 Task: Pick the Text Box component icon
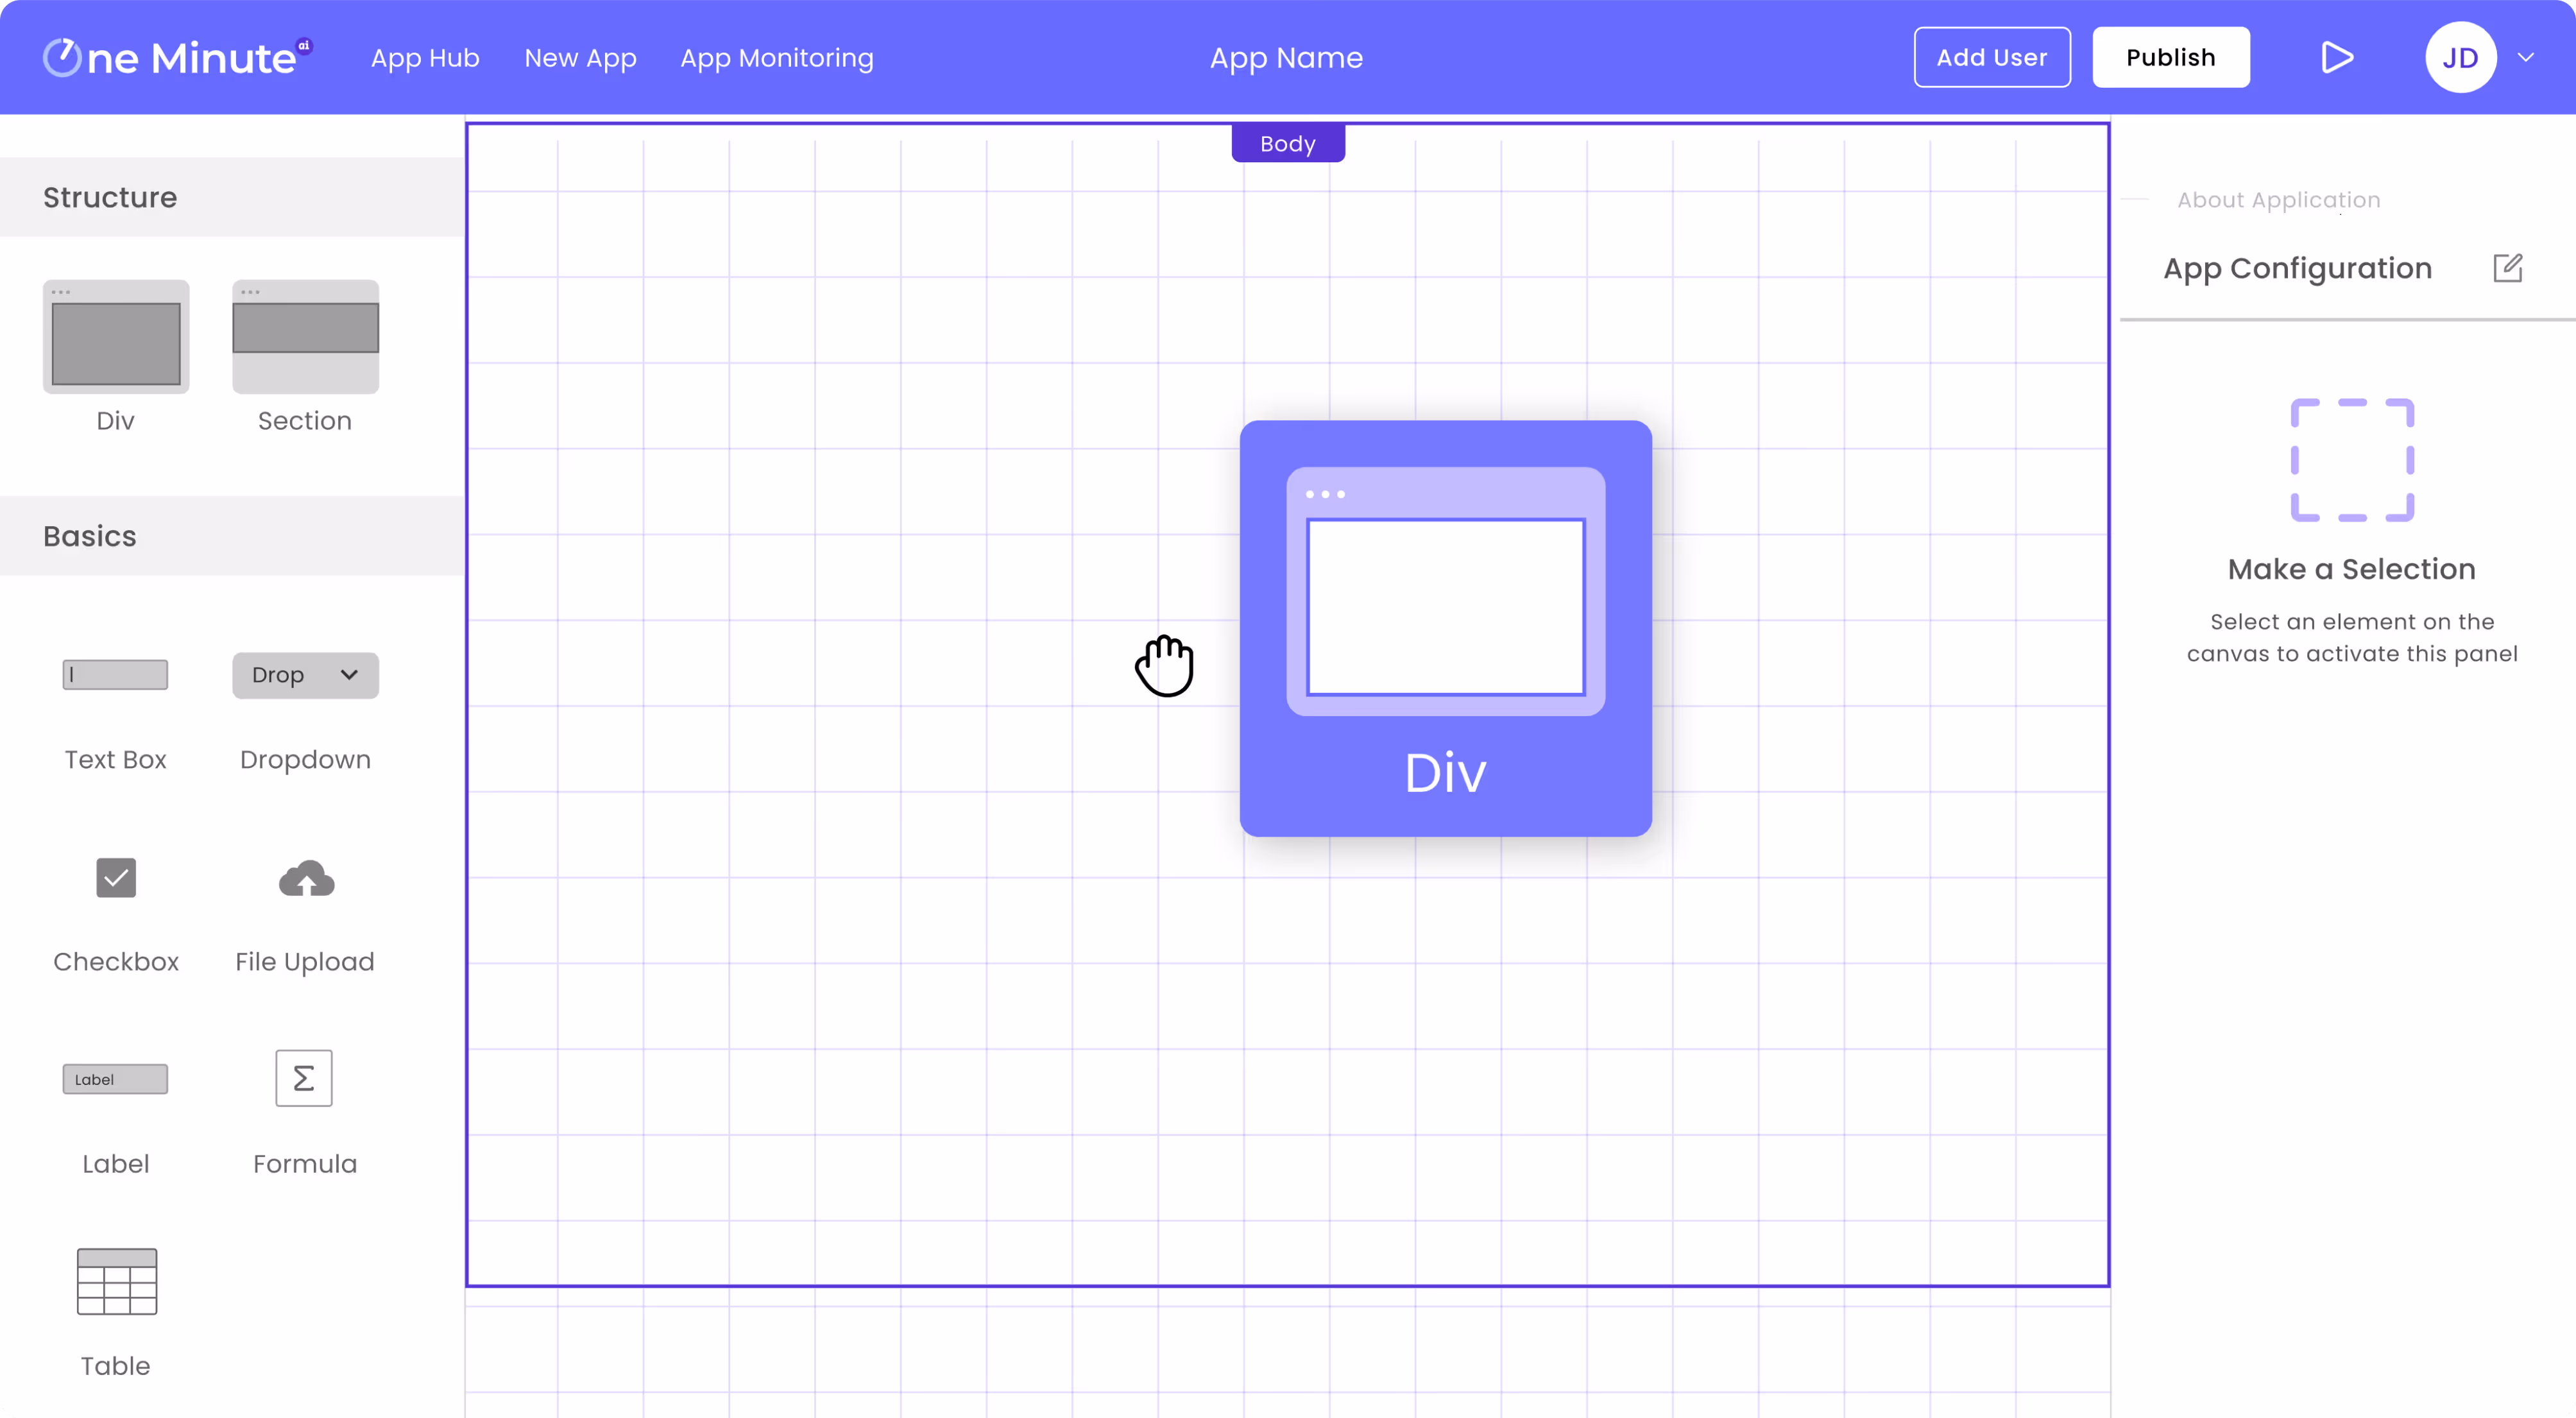(116, 675)
